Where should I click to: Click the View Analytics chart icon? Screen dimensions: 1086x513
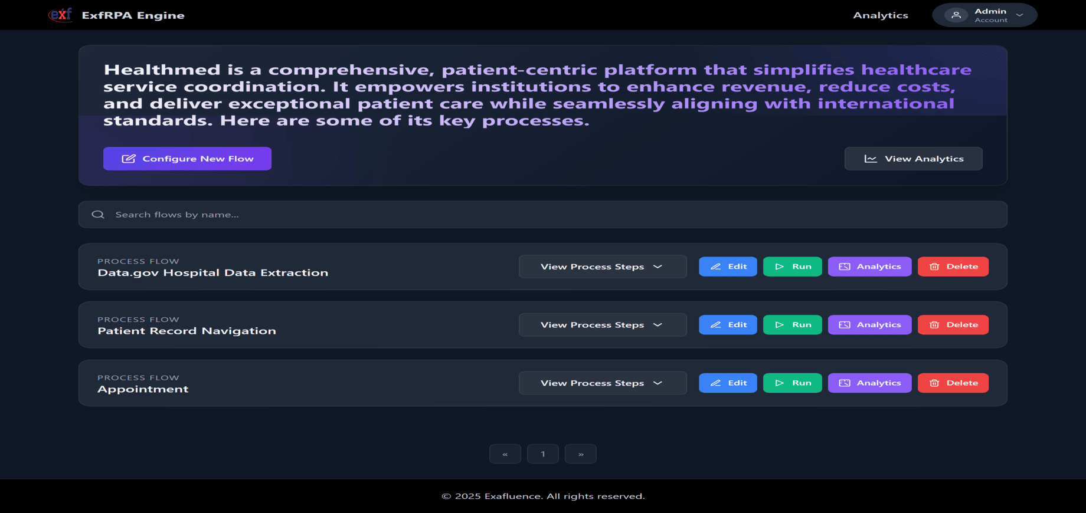(871, 159)
